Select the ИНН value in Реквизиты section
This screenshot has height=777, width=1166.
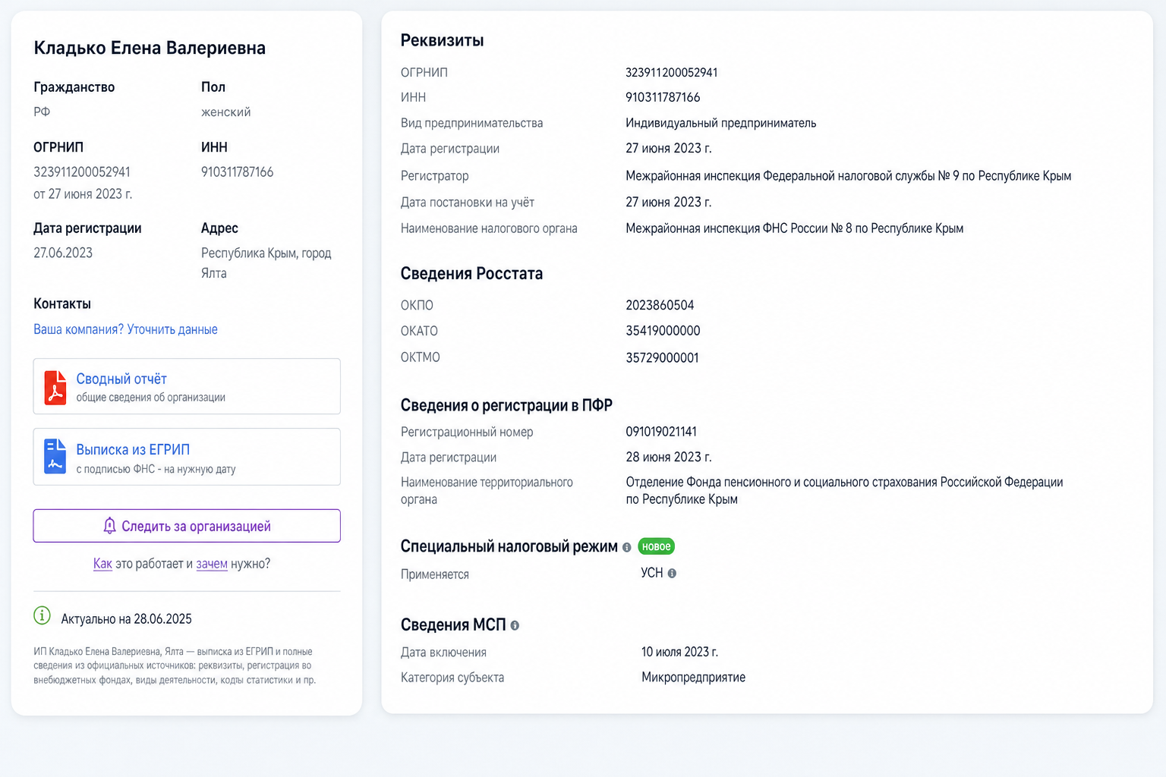click(x=663, y=97)
